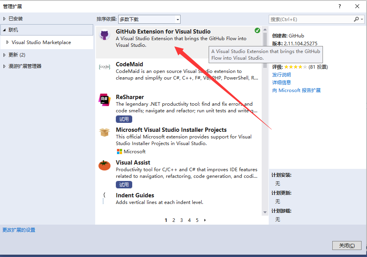The image size is (367, 257).
Task: Click the ReSharper R# icon
Action: (x=105, y=100)
